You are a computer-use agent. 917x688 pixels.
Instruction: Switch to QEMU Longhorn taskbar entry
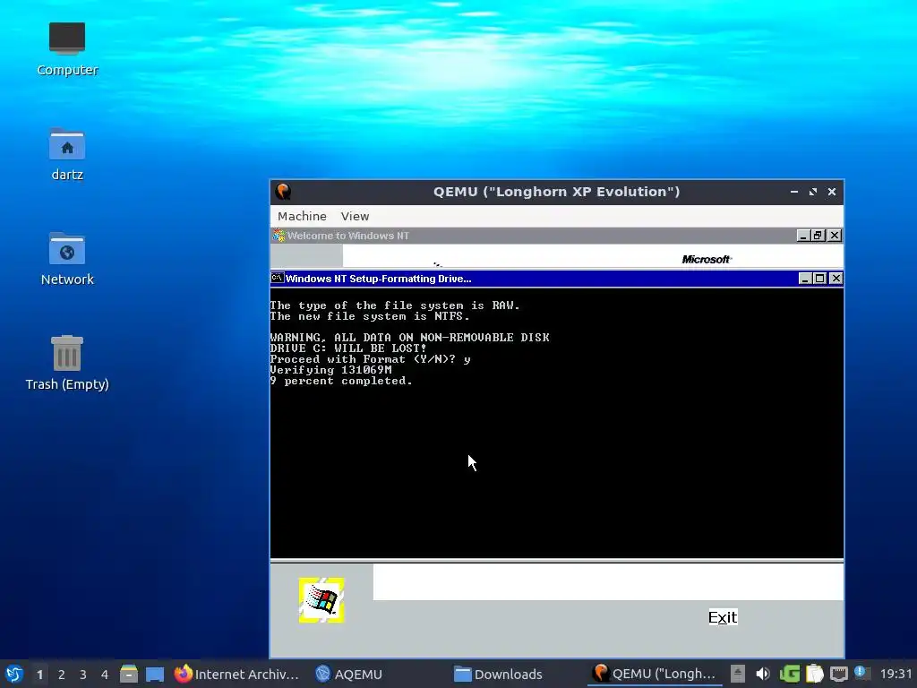pos(655,674)
